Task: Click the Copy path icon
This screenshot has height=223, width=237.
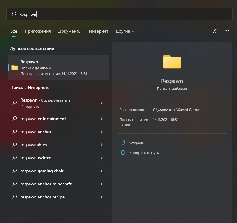Action: (x=123, y=153)
